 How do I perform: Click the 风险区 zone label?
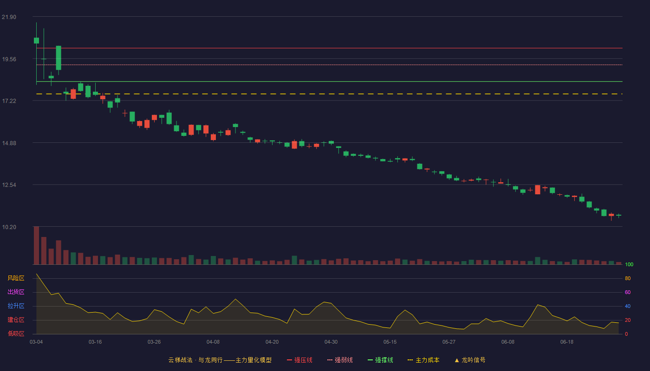pyautogui.click(x=16, y=278)
